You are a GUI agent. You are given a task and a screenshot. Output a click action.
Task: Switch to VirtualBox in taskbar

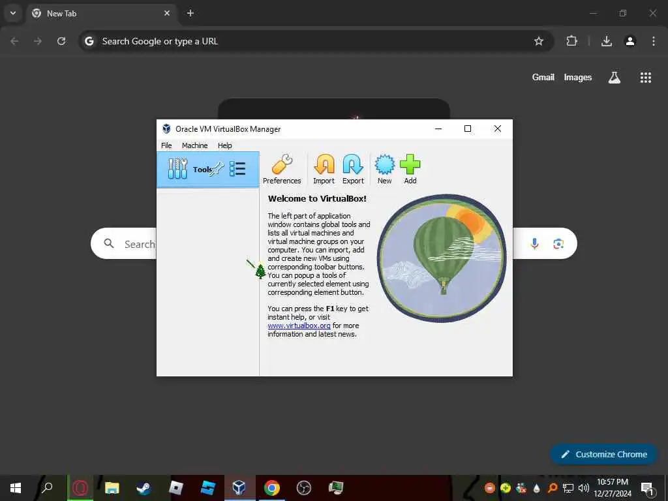239,488
